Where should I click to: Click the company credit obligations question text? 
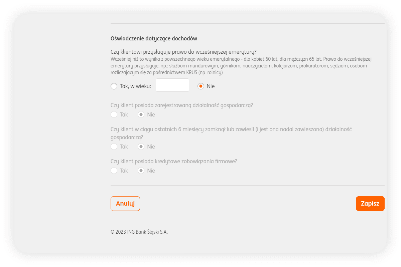(174, 161)
